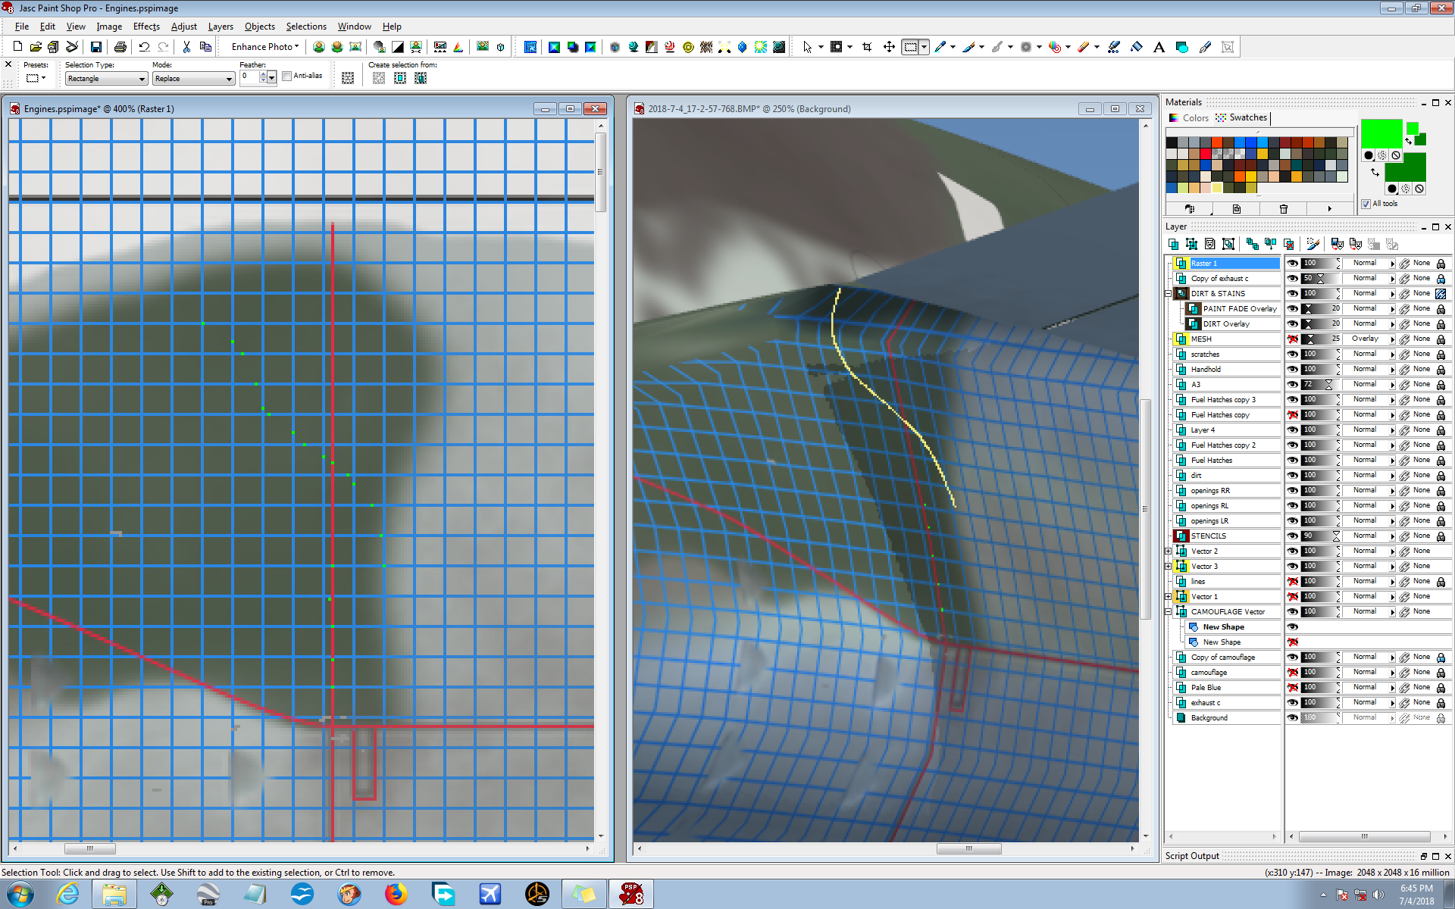Click the Print icon
The image size is (1455, 909).
point(120,47)
